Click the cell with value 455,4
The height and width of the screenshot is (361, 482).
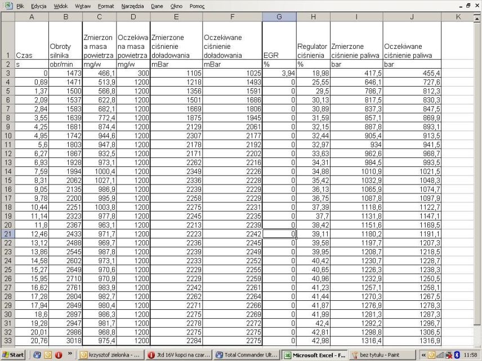[412, 73]
